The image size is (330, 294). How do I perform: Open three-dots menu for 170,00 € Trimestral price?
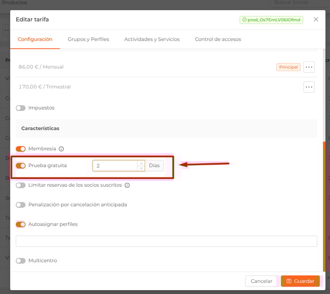point(309,87)
